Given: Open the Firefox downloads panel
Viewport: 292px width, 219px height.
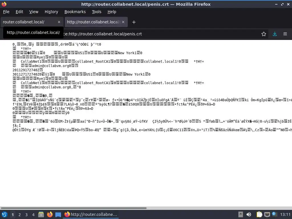Looking at the screenshot, I should click(x=275, y=34).
